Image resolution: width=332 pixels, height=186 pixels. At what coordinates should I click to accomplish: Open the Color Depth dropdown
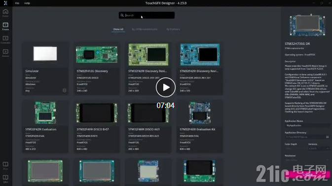coord(295,149)
